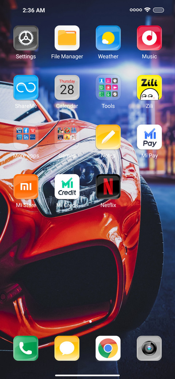Launch Mi Credit
The image size is (175, 379).
pyautogui.click(x=67, y=187)
